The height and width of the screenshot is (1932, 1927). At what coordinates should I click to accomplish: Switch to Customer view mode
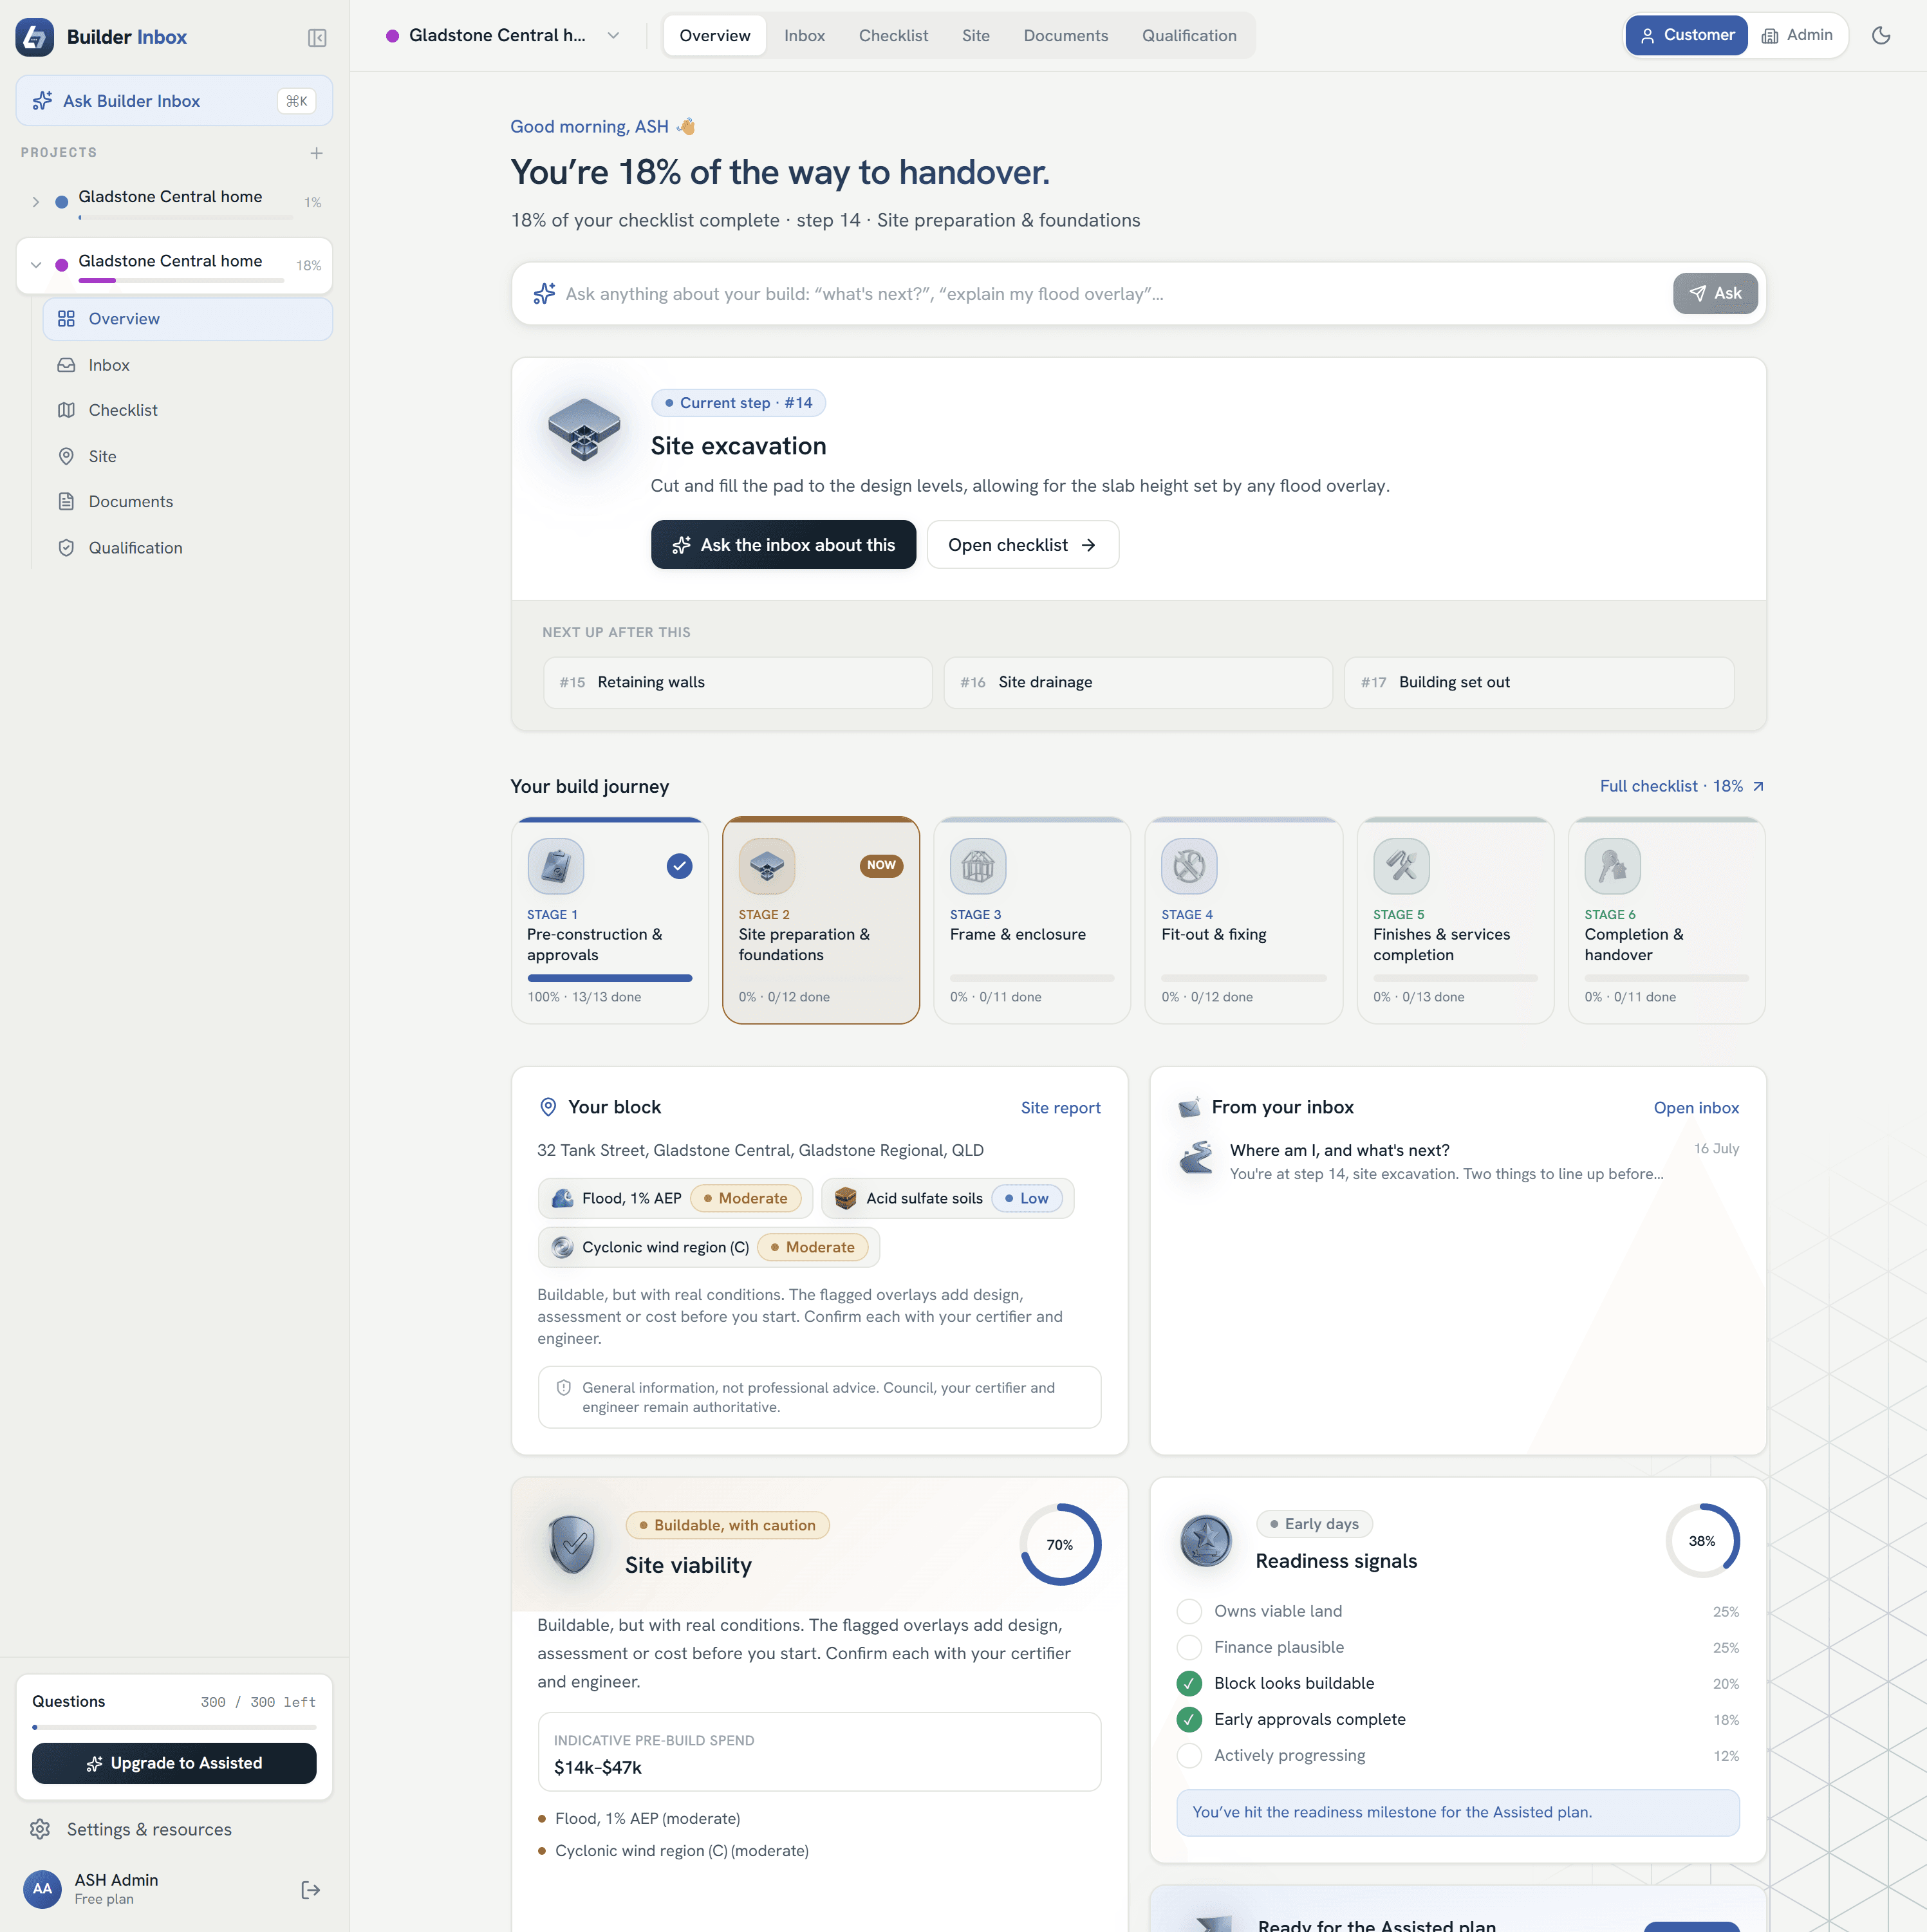click(1686, 36)
